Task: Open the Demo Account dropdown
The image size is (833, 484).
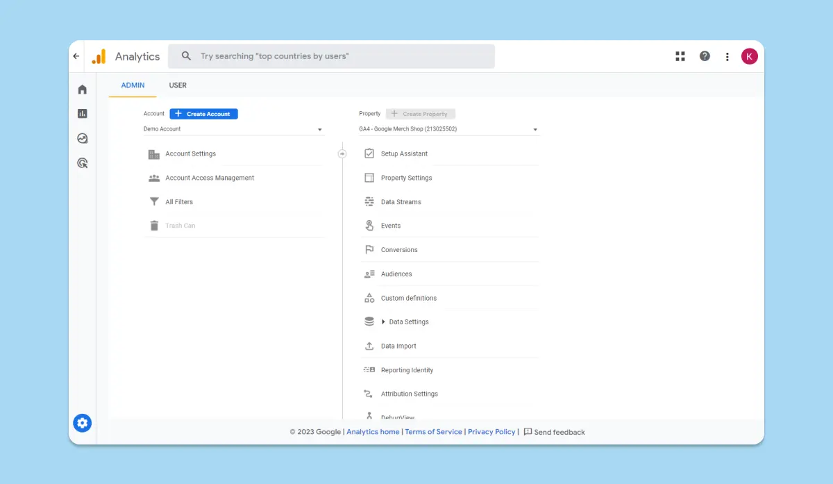Action: tap(233, 129)
